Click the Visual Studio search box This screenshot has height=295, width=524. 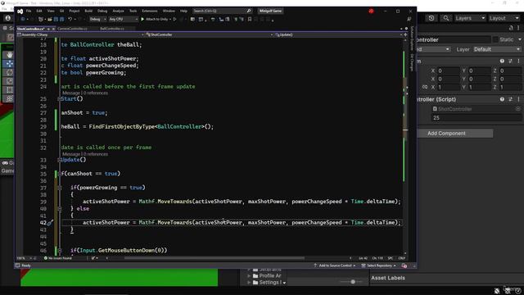tap(222, 11)
